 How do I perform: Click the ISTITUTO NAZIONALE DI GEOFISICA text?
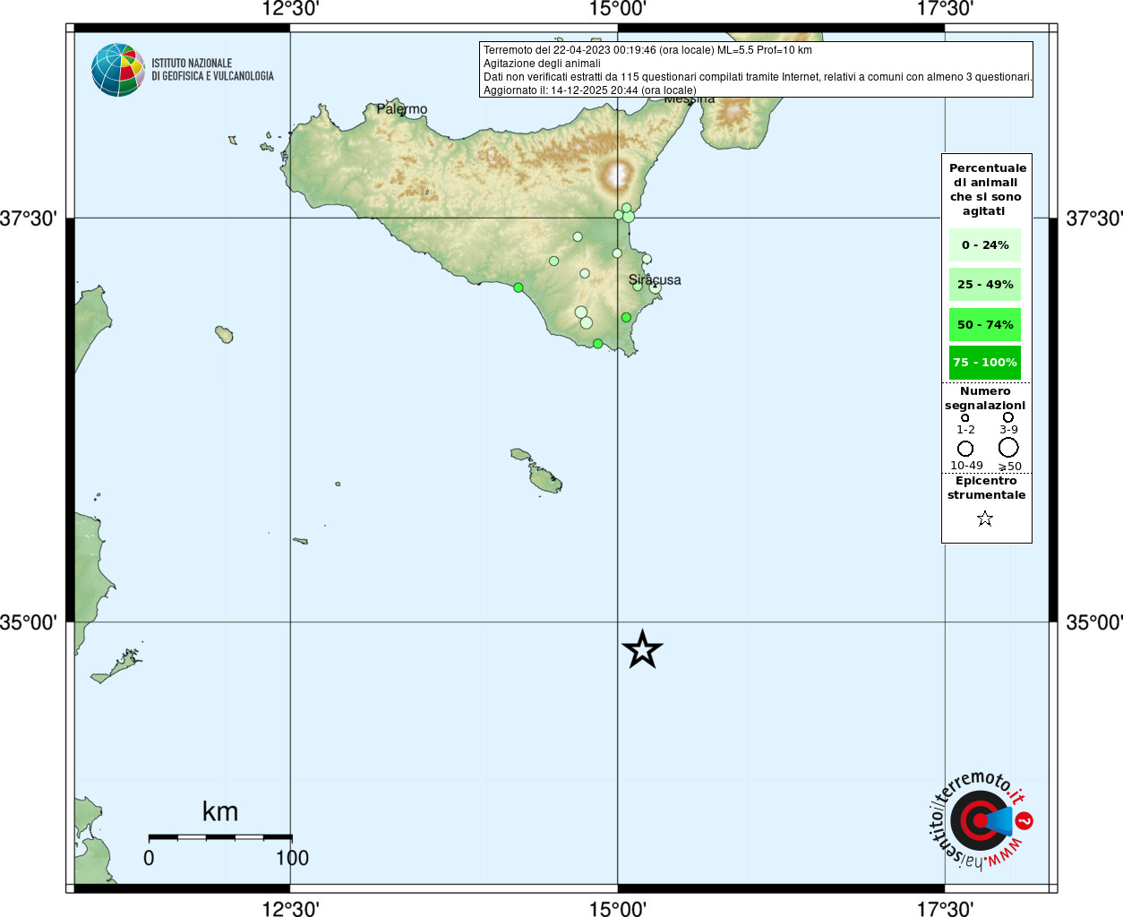tap(212, 70)
